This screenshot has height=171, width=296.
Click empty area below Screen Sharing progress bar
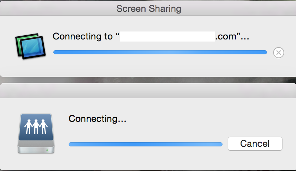coord(160,65)
